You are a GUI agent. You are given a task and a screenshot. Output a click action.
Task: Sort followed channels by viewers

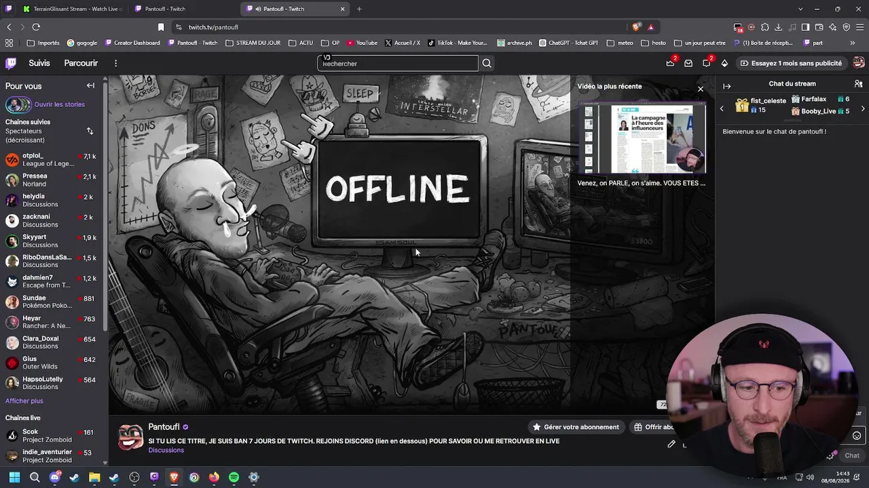pyautogui.click(x=90, y=131)
